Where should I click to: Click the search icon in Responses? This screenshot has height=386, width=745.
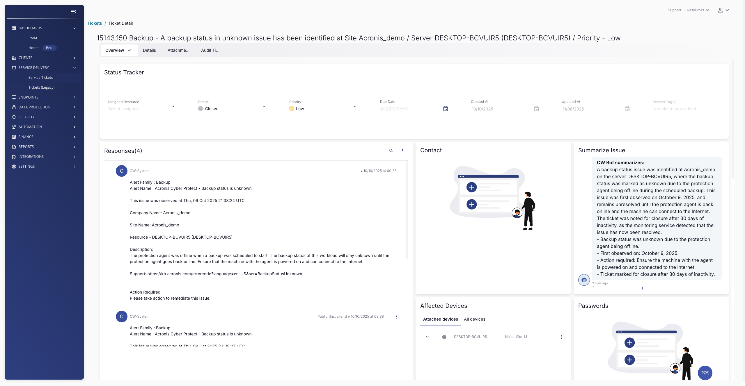(391, 151)
